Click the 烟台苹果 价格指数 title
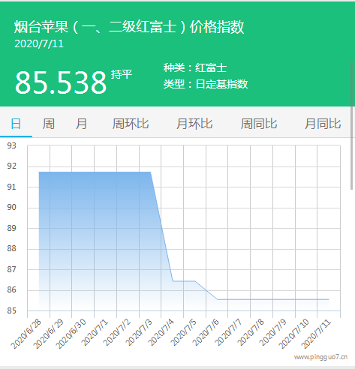 (x=129, y=27)
